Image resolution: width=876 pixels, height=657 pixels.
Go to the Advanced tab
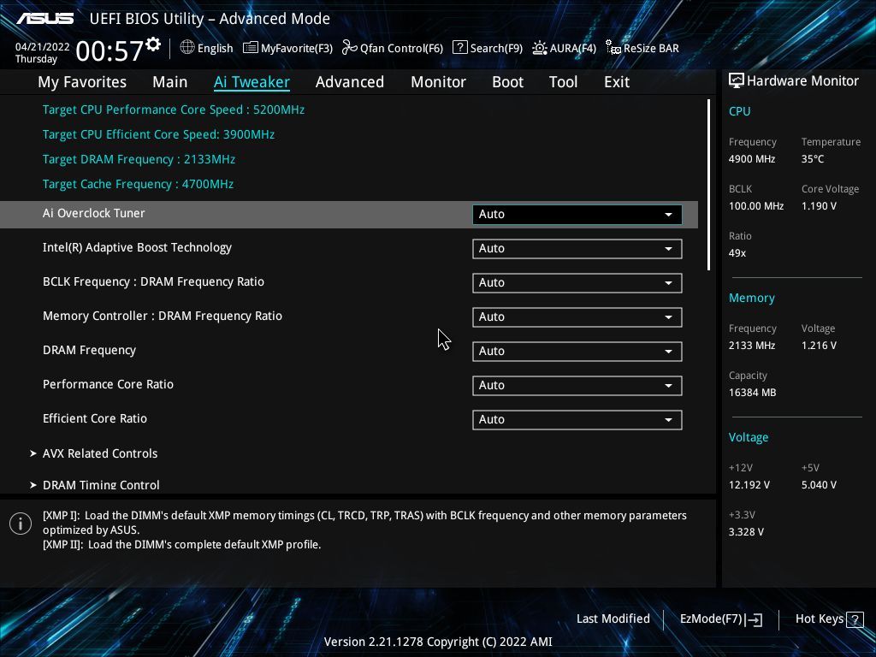[x=350, y=82]
